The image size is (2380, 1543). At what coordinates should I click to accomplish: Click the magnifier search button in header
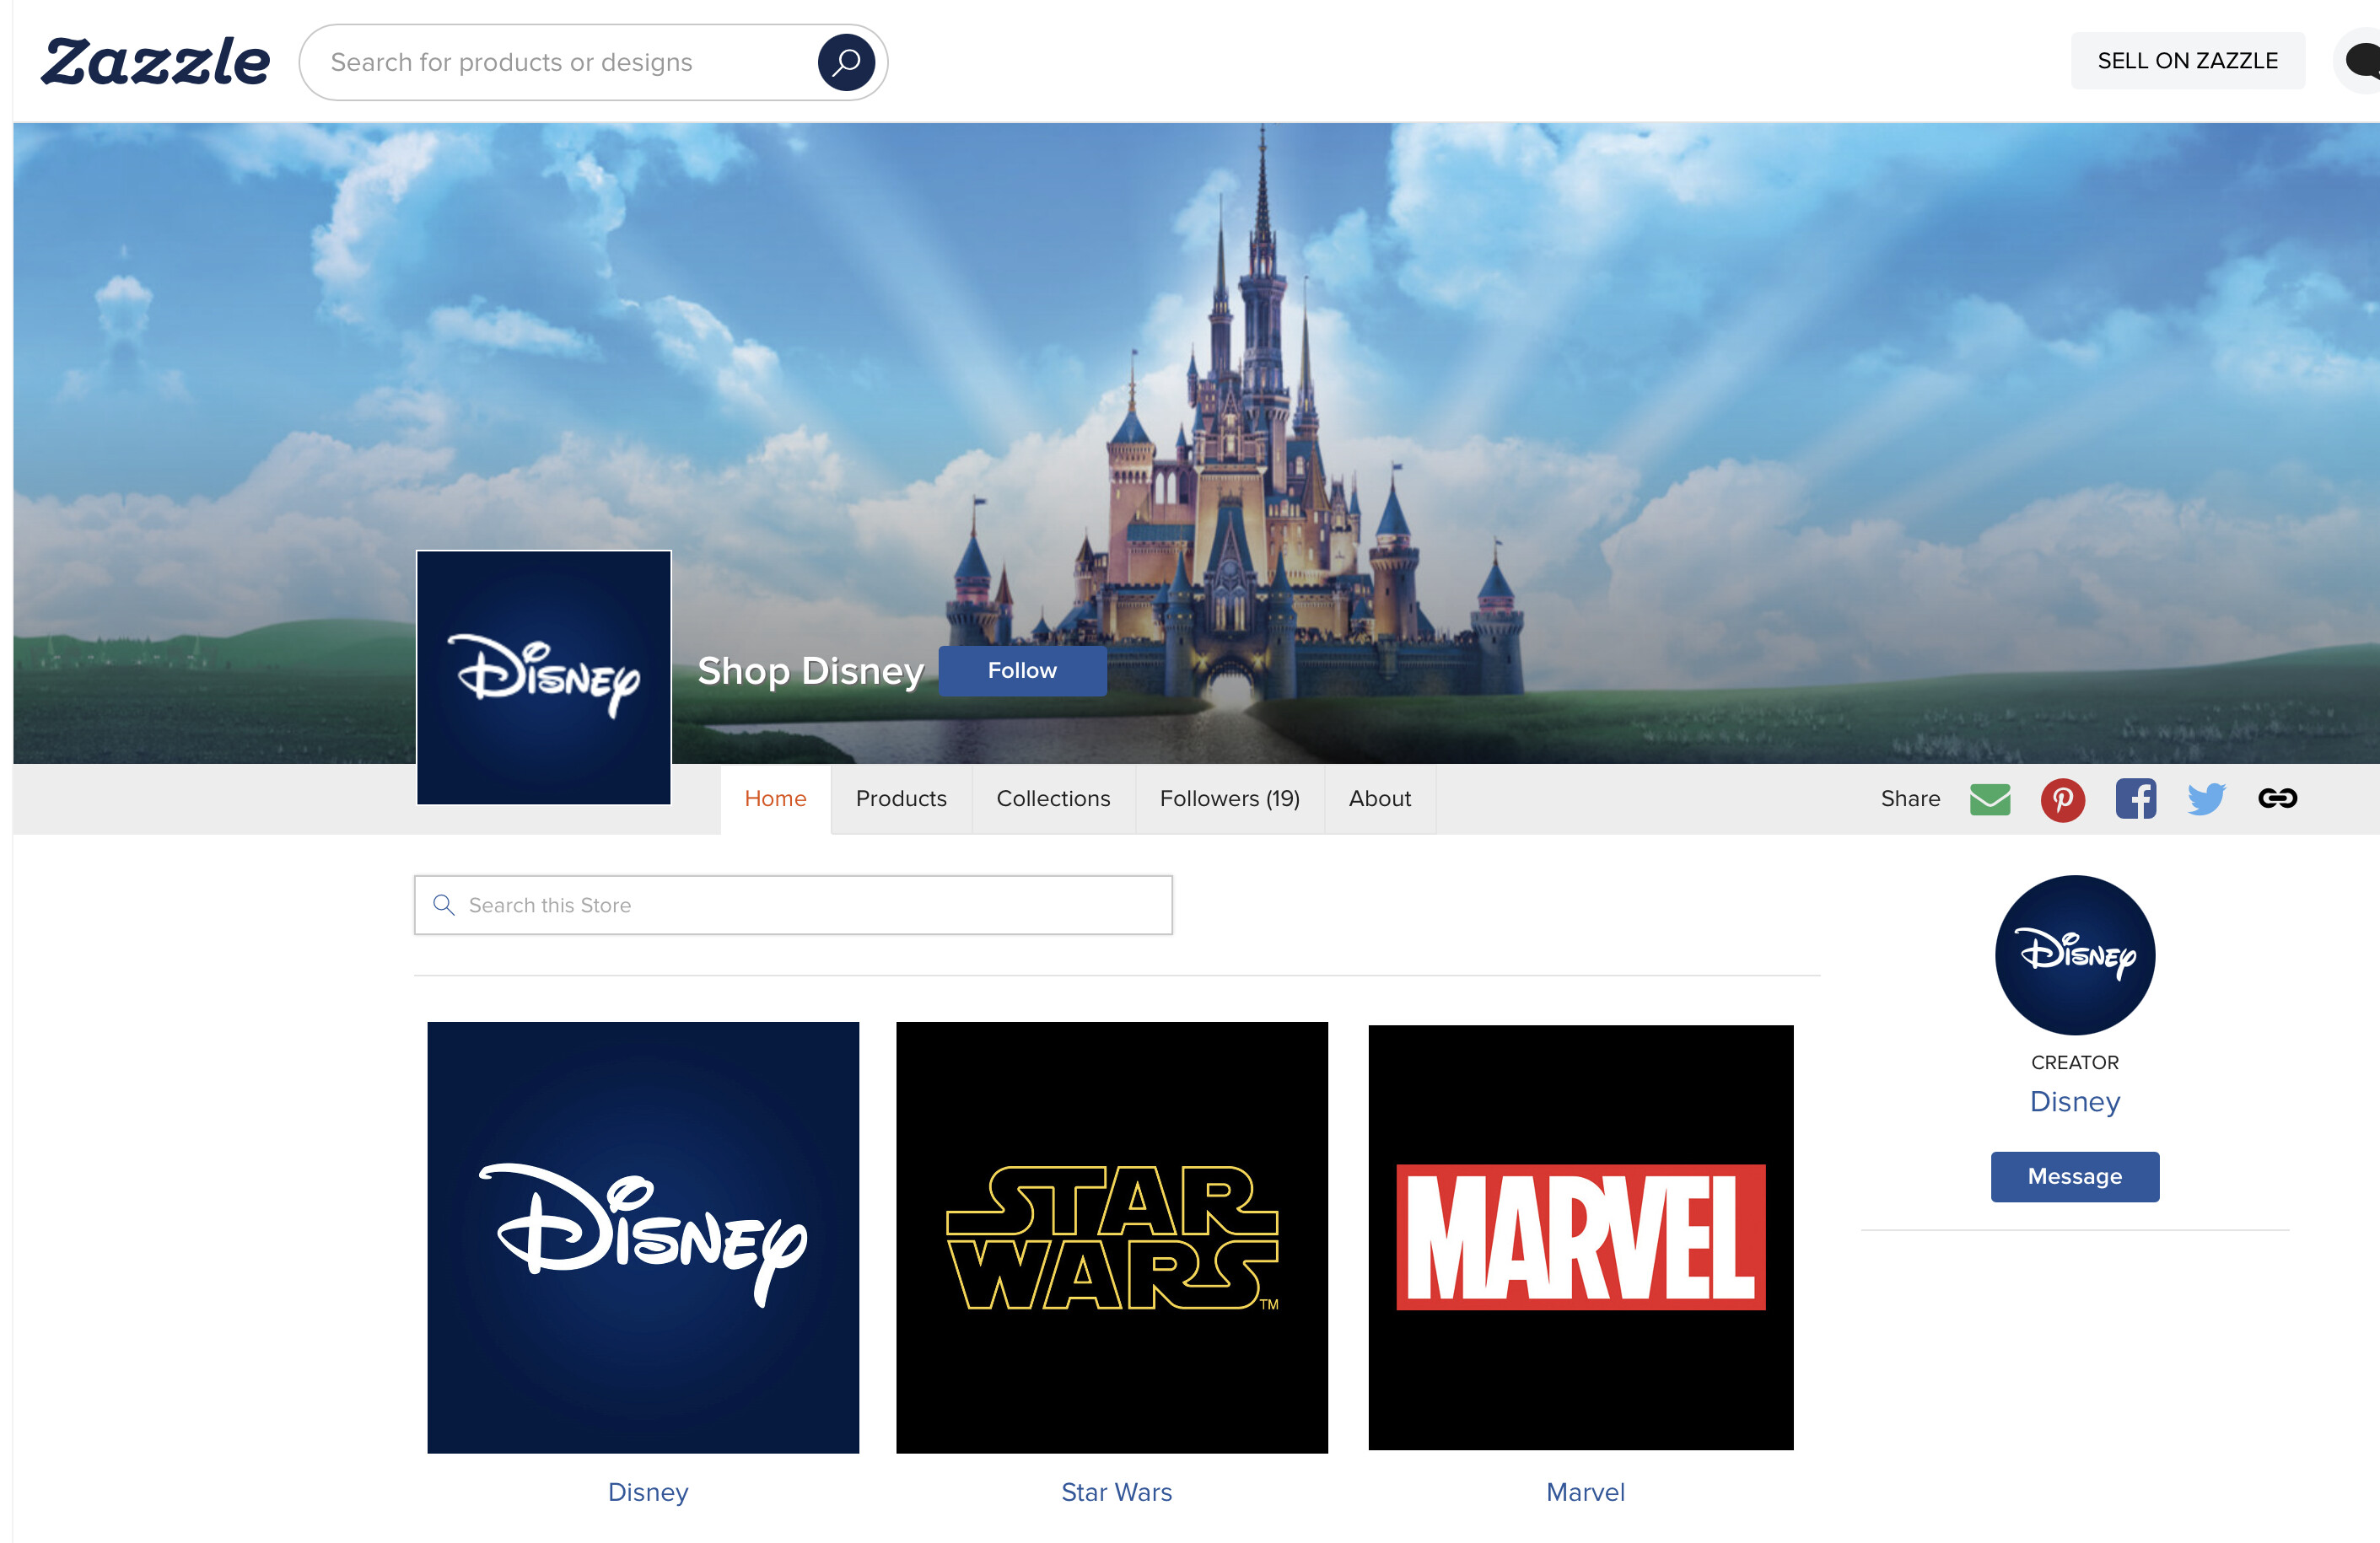pyautogui.click(x=846, y=62)
